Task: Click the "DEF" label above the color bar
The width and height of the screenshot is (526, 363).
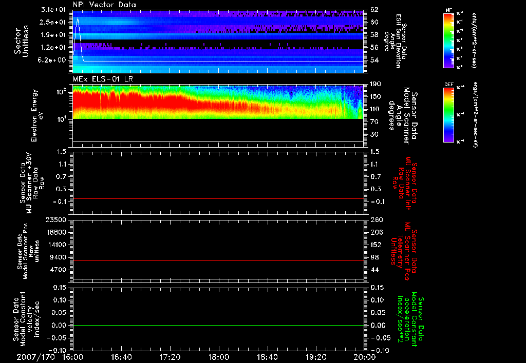Action: click(x=449, y=85)
